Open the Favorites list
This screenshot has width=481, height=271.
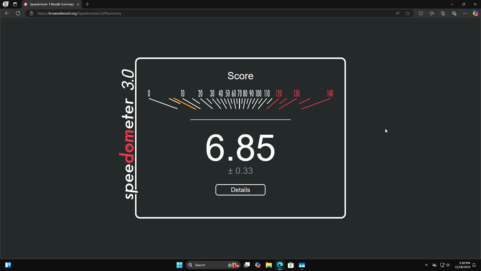[432, 13]
